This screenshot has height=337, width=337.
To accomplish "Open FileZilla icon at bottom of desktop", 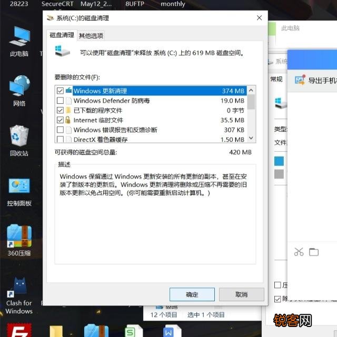I will coord(19,330).
